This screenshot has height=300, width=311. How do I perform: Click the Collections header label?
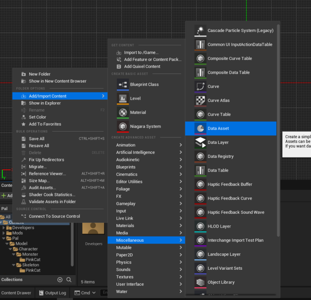click(12, 280)
